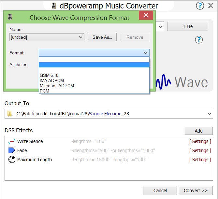Select Microsoft ADPCM from the list
The image size is (218, 199).
pos(57,86)
